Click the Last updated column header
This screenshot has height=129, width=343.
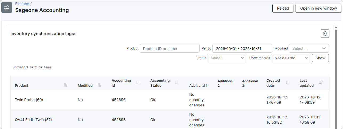pyautogui.click(x=307, y=83)
